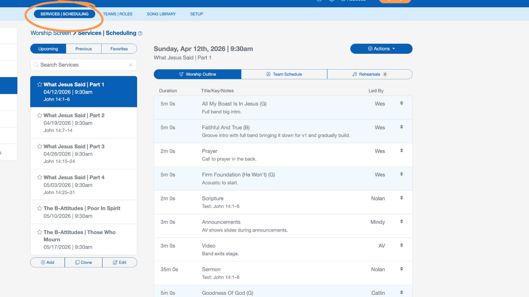This screenshot has width=529, height=297.
Task: Clear the search field with the X icon
Action: 131,65
